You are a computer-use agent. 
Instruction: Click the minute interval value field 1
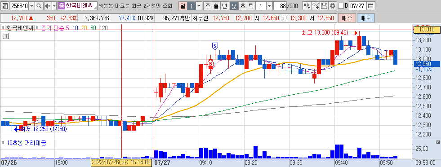[261, 6]
